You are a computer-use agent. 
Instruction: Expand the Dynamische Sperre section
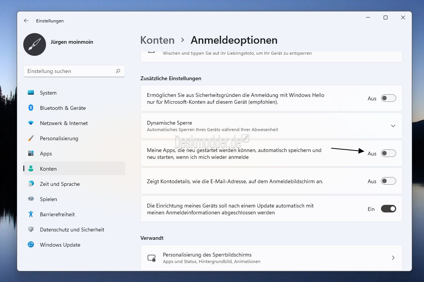[x=393, y=126]
